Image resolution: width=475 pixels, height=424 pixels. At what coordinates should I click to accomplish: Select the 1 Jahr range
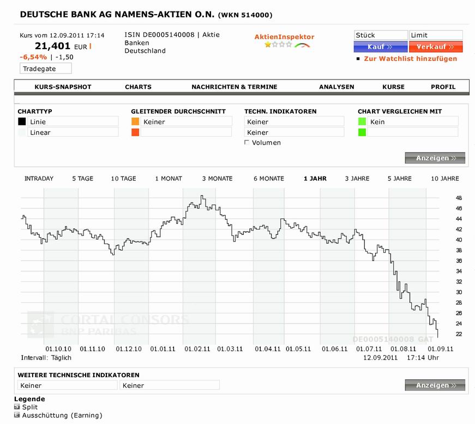pos(315,179)
